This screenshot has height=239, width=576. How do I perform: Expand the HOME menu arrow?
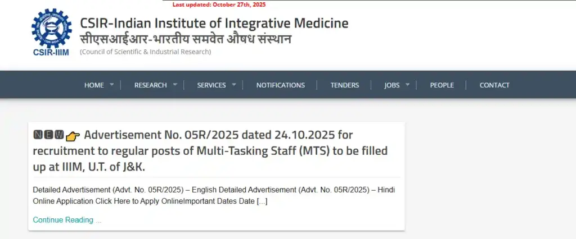111,85
